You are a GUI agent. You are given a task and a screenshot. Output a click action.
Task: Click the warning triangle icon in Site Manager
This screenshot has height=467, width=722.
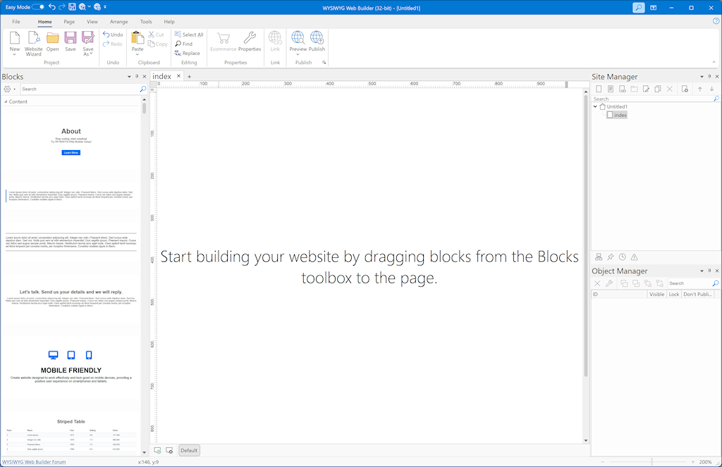[x=634, y=257]
